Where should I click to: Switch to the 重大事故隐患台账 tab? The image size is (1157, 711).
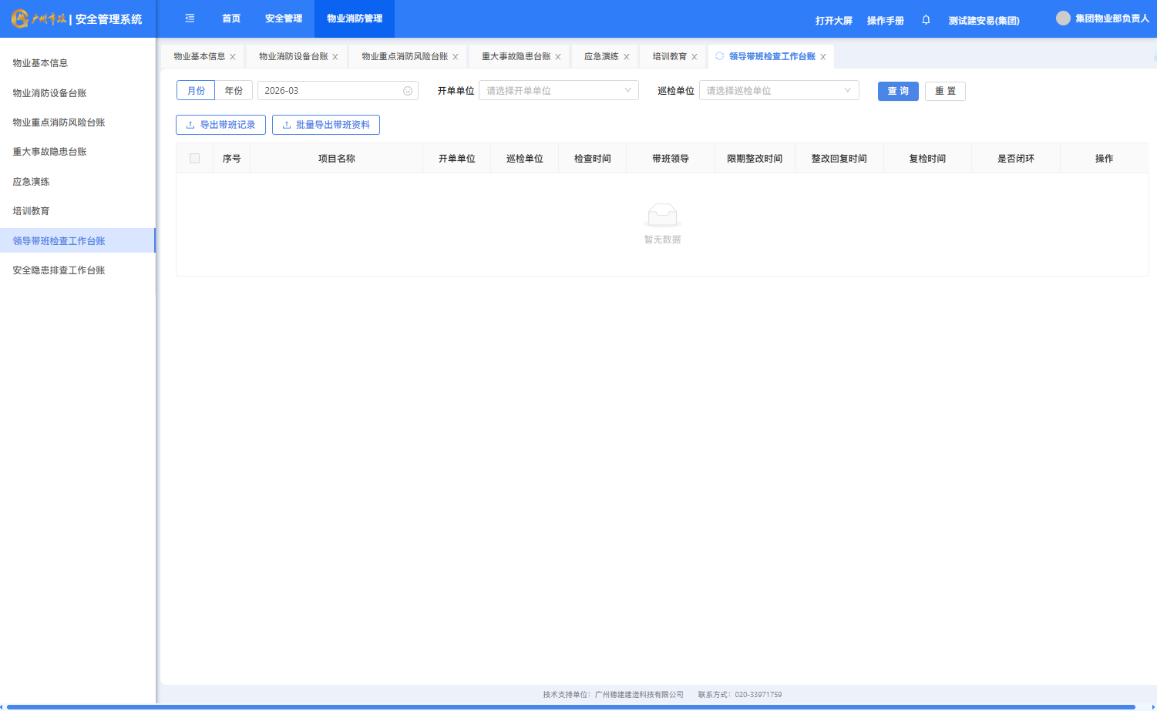click(x=516, y=56)
